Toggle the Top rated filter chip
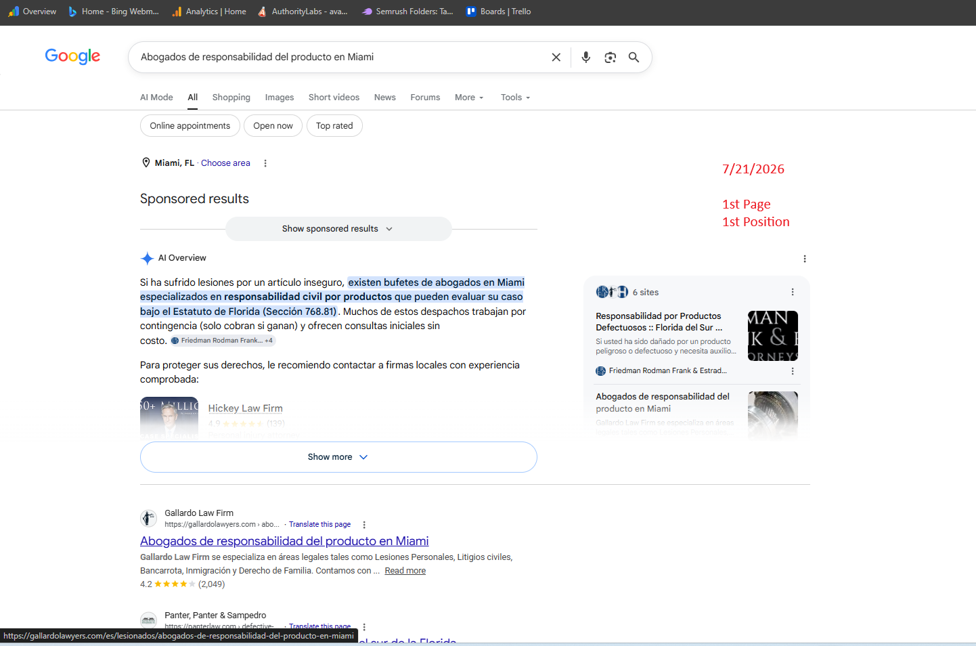Viewport: 976px width, 646px height. pos(334,126)
